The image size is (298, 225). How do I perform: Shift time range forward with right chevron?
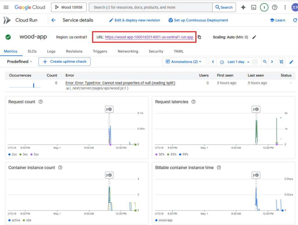pyautogui.click(x=272, y=62)
